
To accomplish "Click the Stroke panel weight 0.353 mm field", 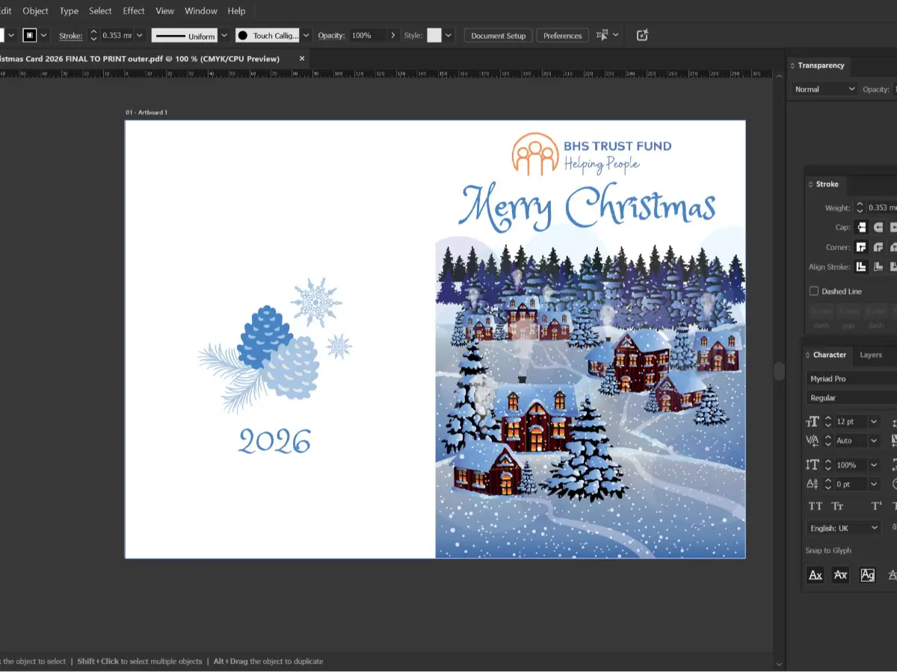I will point(881,208).
